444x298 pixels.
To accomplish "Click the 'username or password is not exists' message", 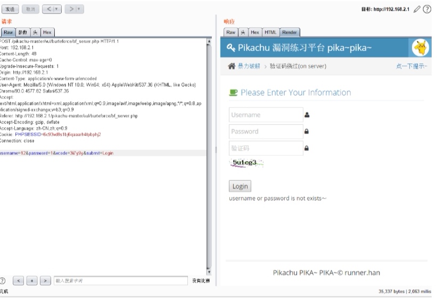I will point(277,198).
